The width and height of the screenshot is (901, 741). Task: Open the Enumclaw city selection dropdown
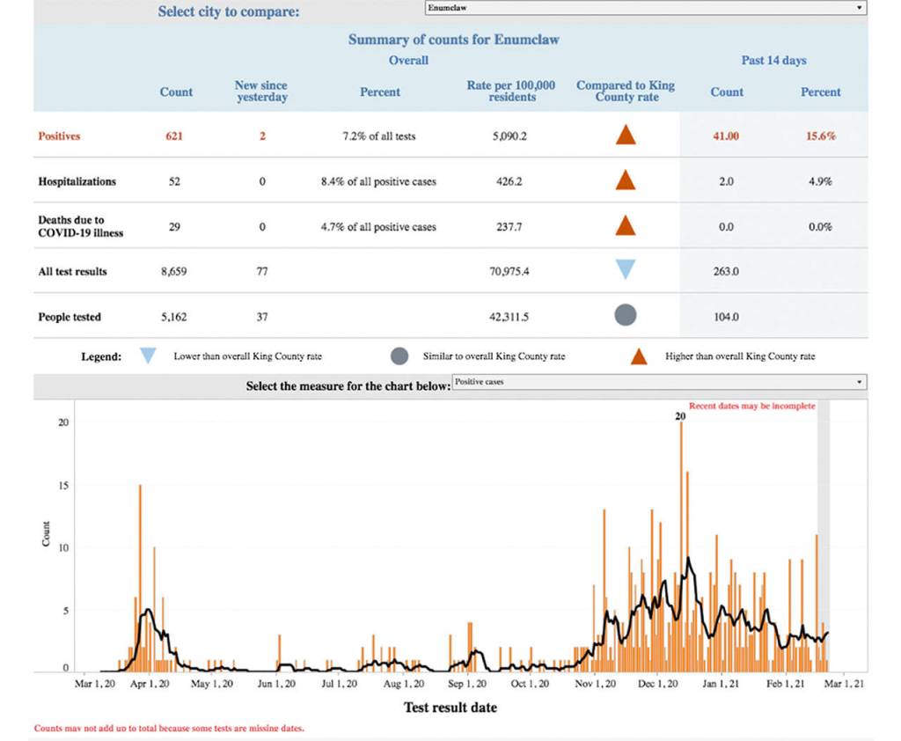coord(644,8)
